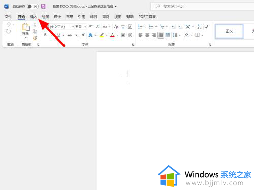Click the Sort icon

pos(200,27)
